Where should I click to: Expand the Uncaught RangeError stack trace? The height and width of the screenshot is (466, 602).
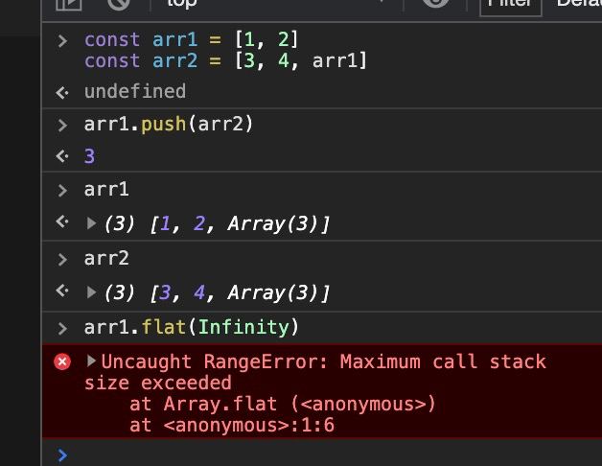[x=91, y=361]
